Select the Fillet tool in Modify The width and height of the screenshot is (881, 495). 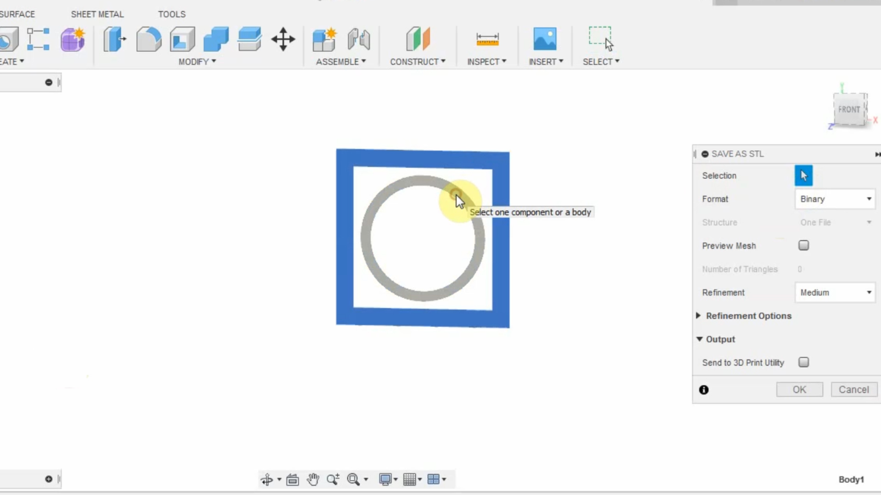tap(148, 39)
